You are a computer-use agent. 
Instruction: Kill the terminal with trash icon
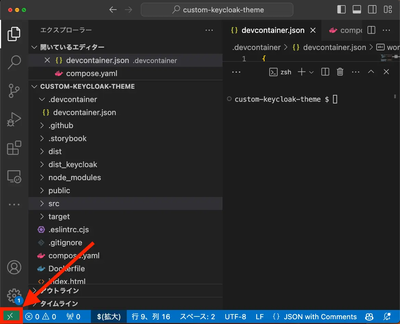tap(340, 72)
